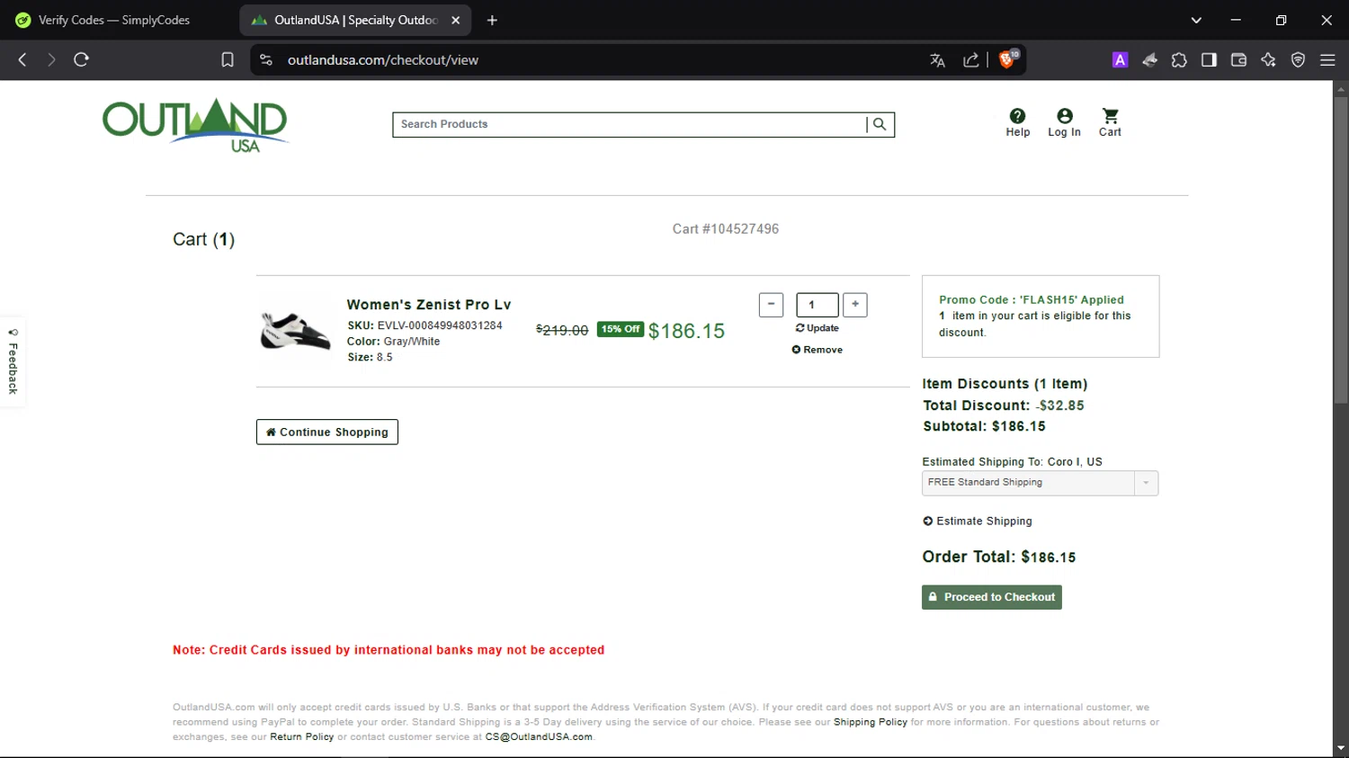
Task: Open the Feedback side tab
Action: click(x=13, y=361)
